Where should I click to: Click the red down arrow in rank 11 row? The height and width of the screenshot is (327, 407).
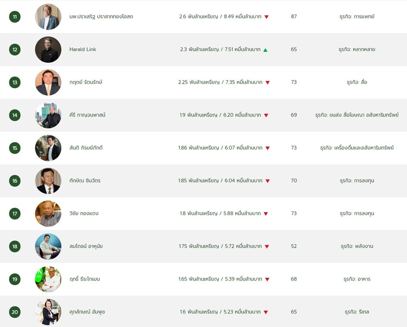click(266, 17)
